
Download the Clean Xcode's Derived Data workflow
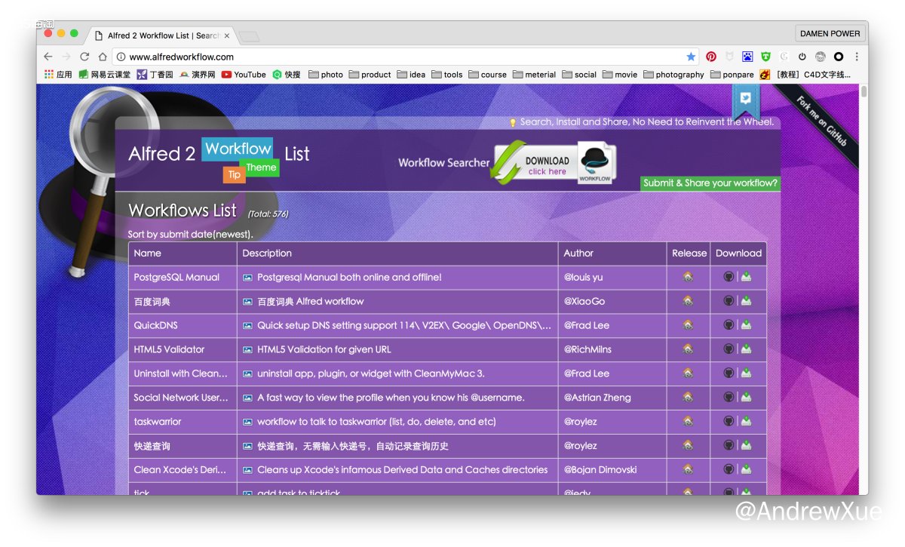click(746, 469)
